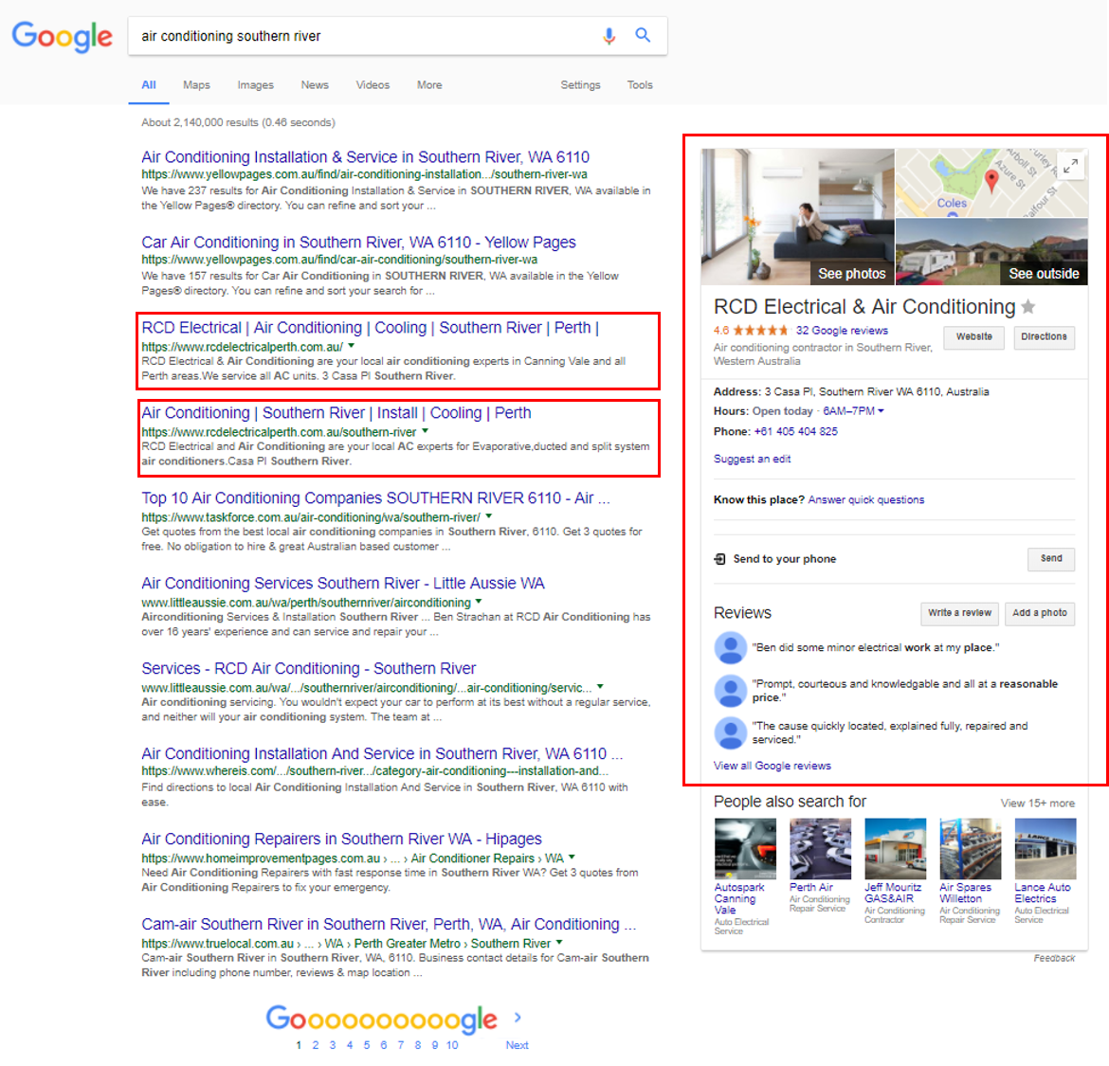The image size is (1109, 1066).
Task: Open the search Settings menu
Action: pos(581,85)
